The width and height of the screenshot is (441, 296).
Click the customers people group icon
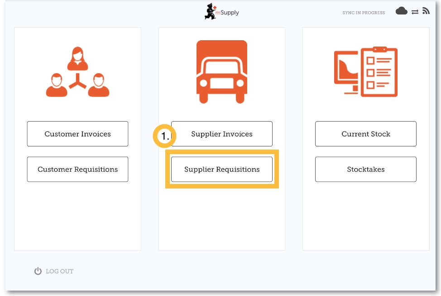pyautogui.click(x=77, y=72)
